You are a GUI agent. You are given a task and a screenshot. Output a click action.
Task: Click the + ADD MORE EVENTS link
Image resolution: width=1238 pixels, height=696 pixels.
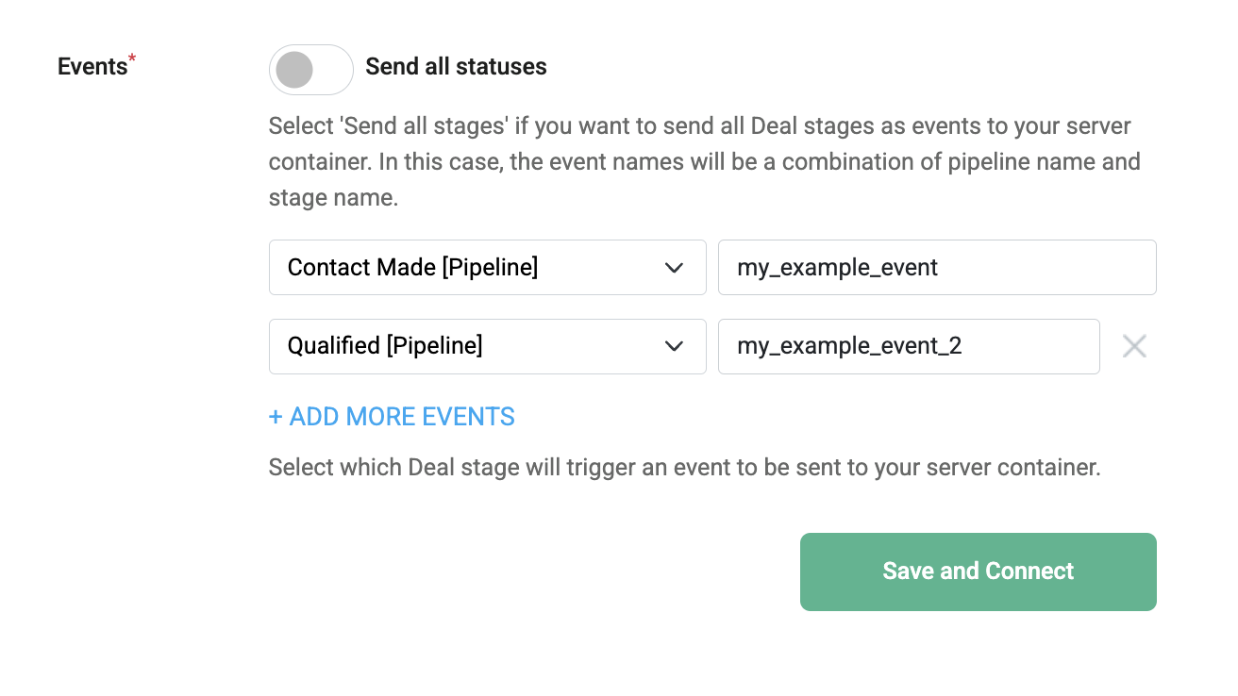392,417
